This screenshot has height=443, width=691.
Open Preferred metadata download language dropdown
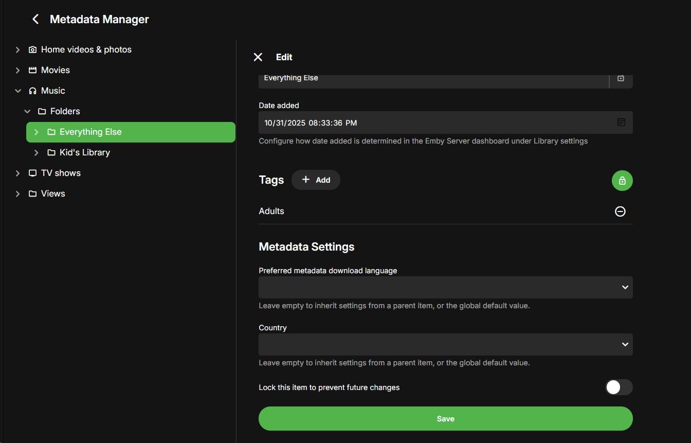(445, 287)
